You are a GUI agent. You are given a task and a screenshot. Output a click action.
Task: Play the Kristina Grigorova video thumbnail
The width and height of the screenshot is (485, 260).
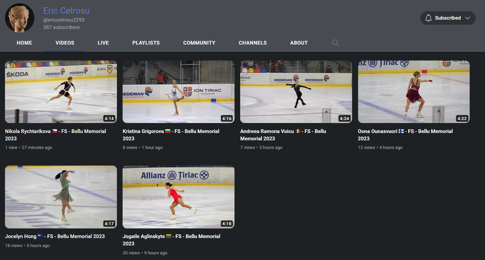click(179, 92)
